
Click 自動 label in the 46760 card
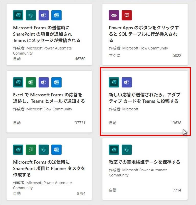(17, 59)
